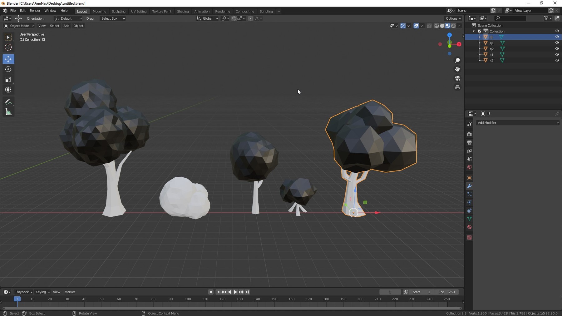Expand the l3 object hierarchy in Outliner
The width and height of the screenshot is (562, 316).
[480, 37]
